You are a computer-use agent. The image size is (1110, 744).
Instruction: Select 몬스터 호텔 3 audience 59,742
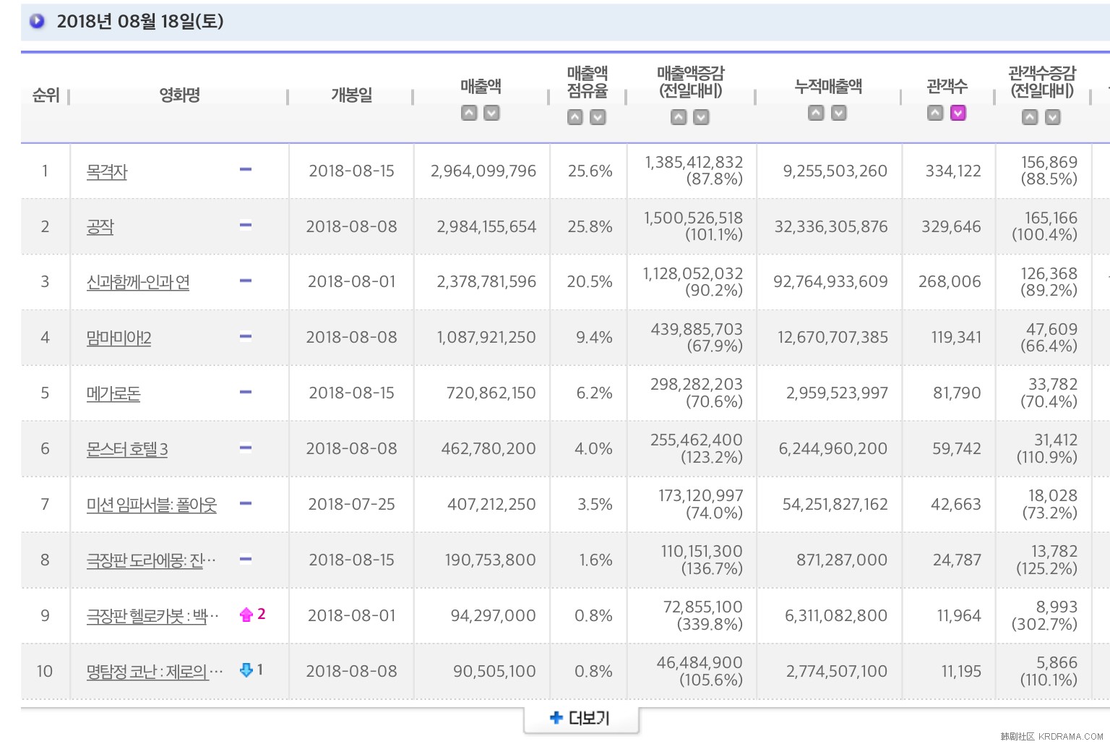coord(957,449)
